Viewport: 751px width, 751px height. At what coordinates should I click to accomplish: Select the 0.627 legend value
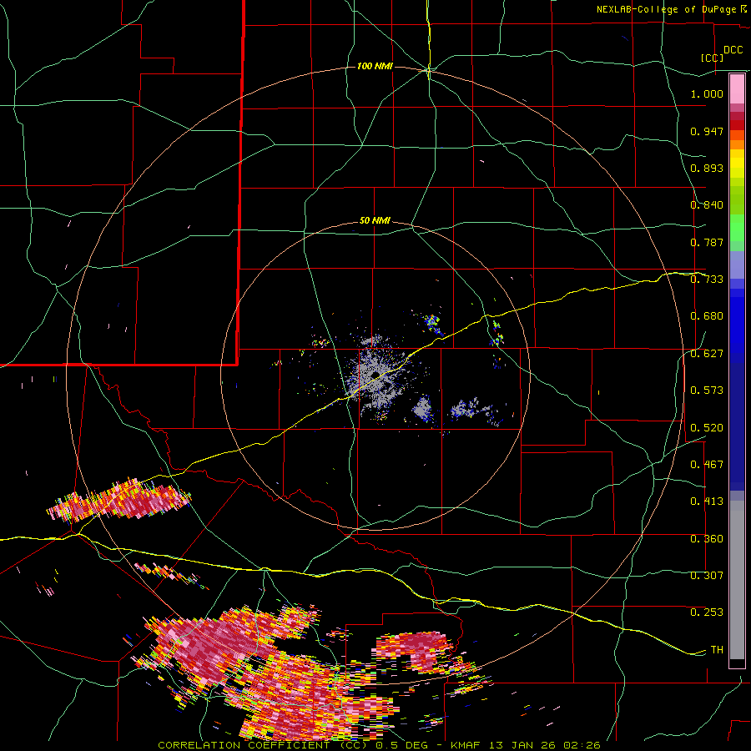pyautogui.click(x=707, y=354)
